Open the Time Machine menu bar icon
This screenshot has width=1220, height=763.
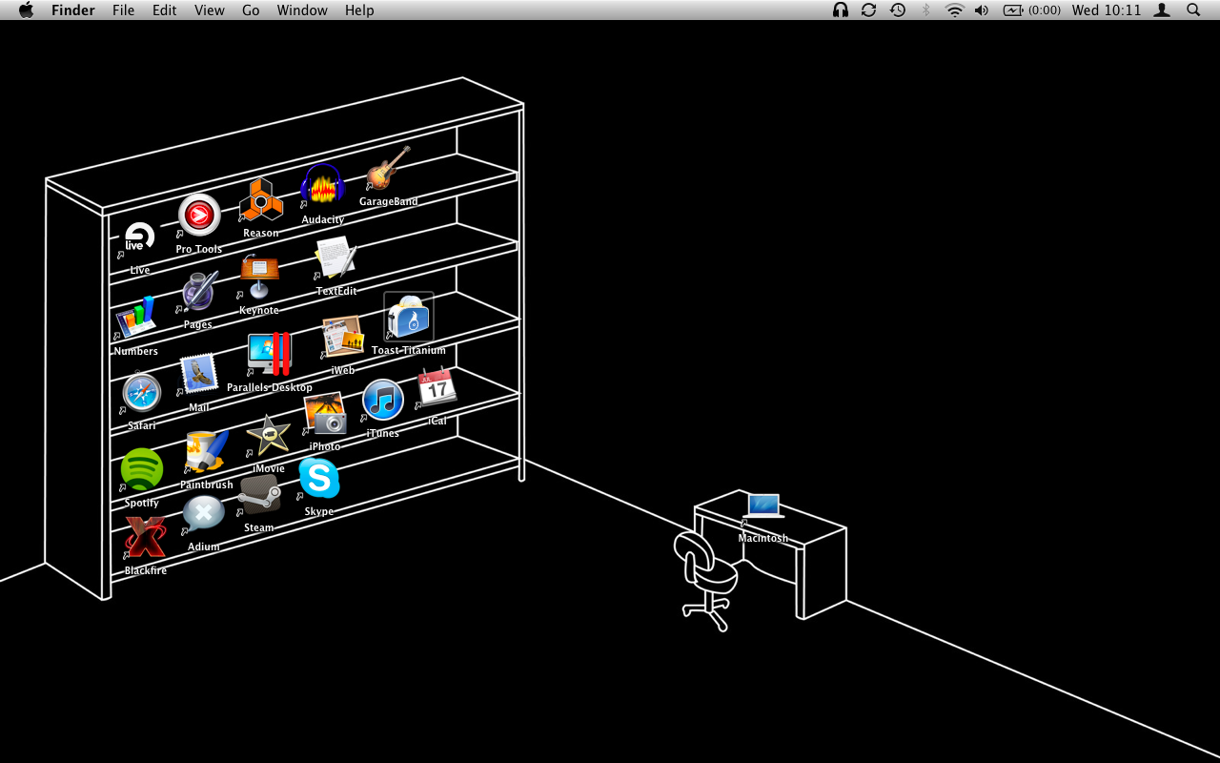point(897,10)
